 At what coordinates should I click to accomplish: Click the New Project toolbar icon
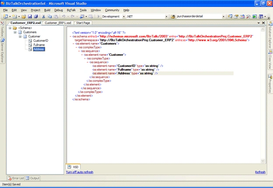(x=6, y=17)
